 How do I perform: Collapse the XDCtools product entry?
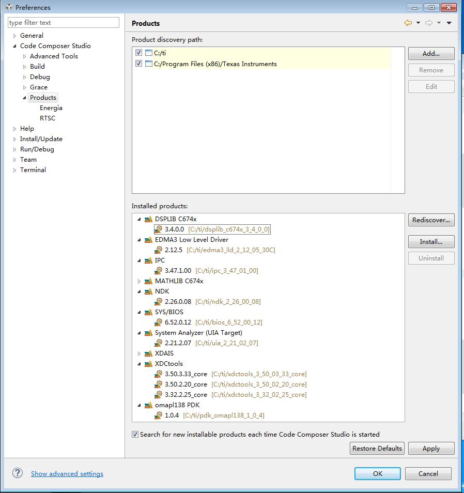[x=140, y=364]
